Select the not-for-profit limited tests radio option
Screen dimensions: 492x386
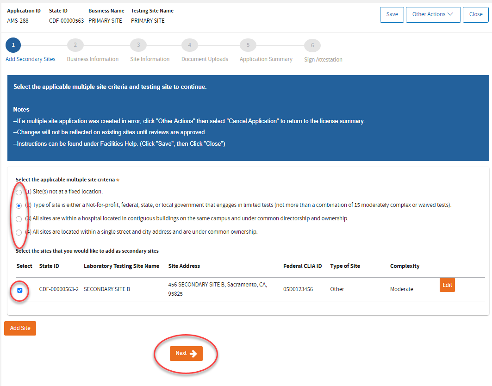tap(19, 205)
